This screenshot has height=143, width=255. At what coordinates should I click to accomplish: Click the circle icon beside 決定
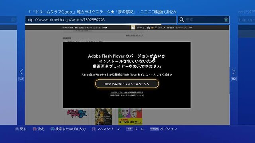[x=35, y=129]
